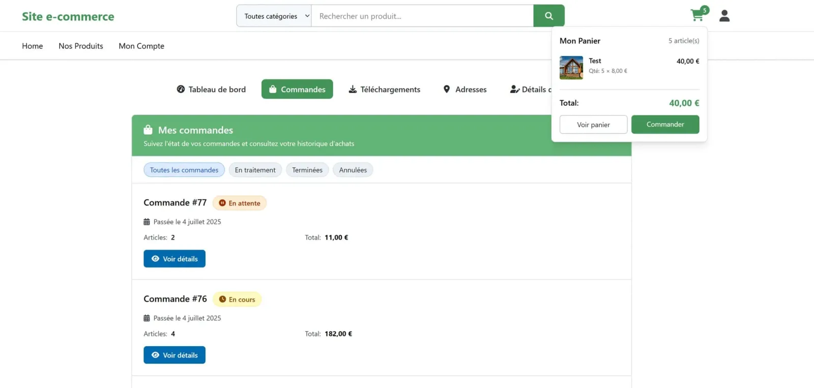Click the 182,00 € order total
Screen dimensions: 814x388
click(338, 334)
